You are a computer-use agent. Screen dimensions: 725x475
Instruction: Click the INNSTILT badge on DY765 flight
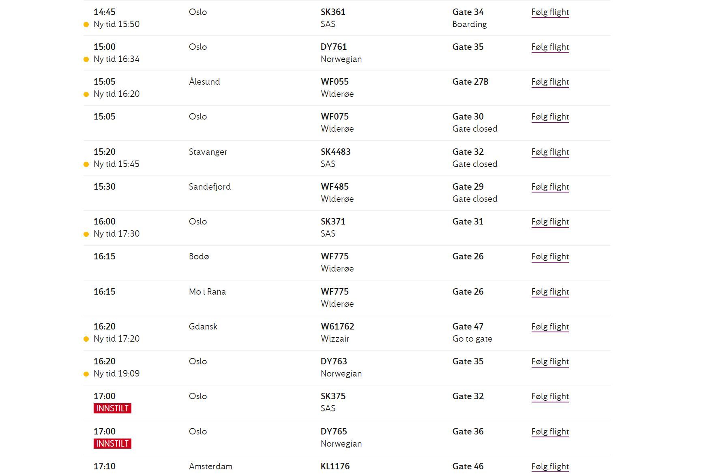click(x=112, y=444)
